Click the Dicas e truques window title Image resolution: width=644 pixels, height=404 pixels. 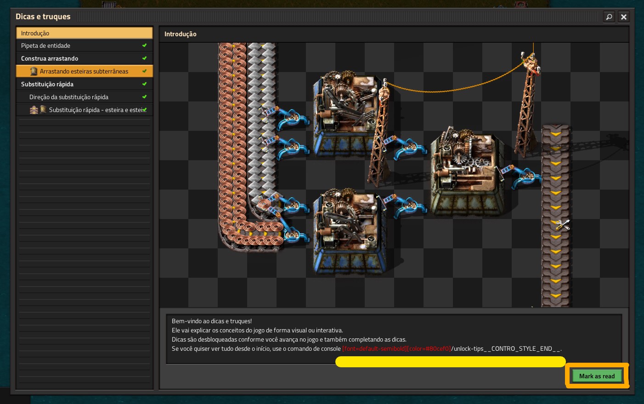click(43, 17)
